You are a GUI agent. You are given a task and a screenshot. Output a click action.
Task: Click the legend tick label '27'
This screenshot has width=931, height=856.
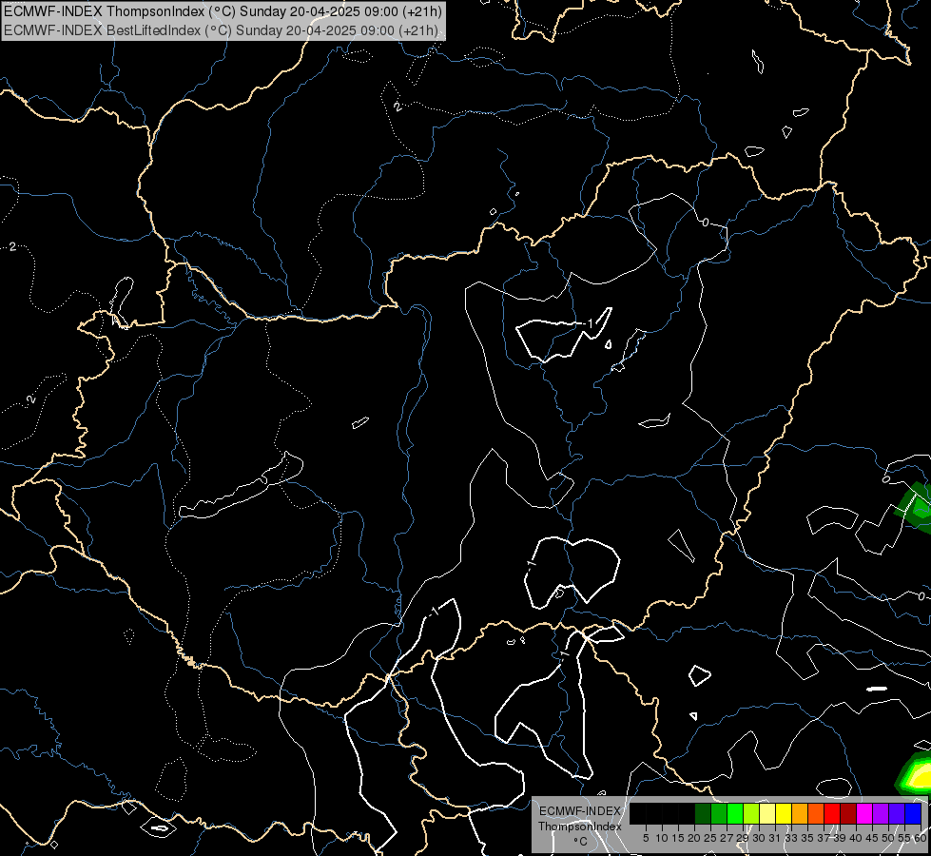pos(727,838)
